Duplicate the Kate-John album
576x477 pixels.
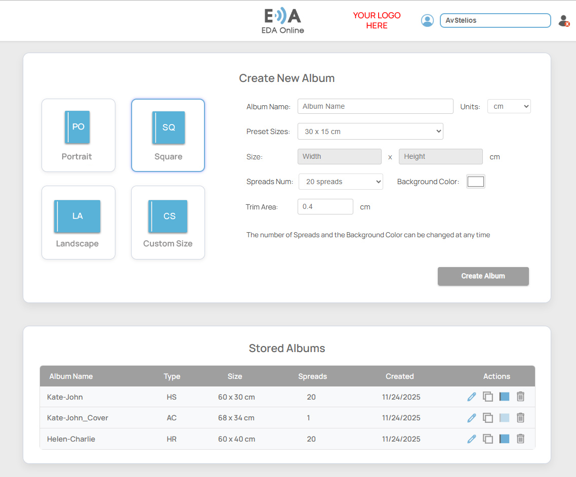(x=488, y=397)
